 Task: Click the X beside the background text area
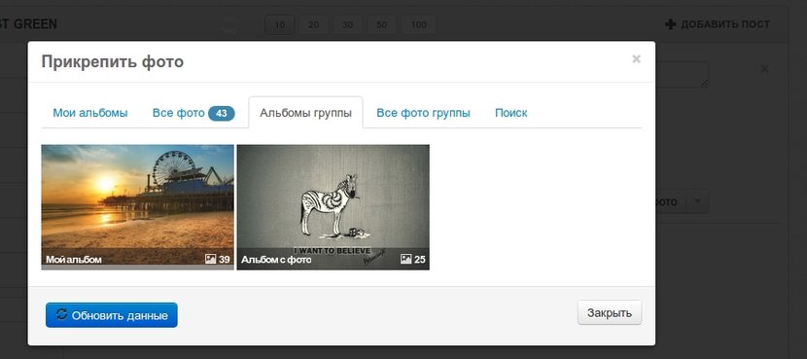[765, 68]
